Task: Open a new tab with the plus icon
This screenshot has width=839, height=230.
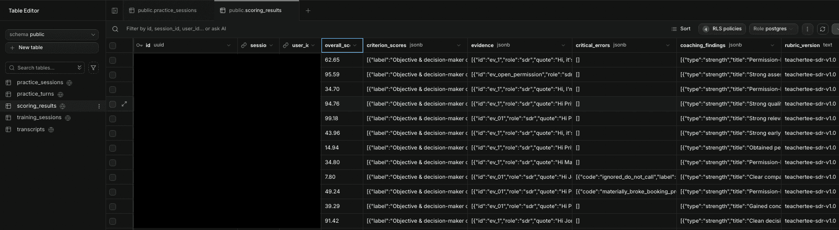Action: (x=308, y=10)
